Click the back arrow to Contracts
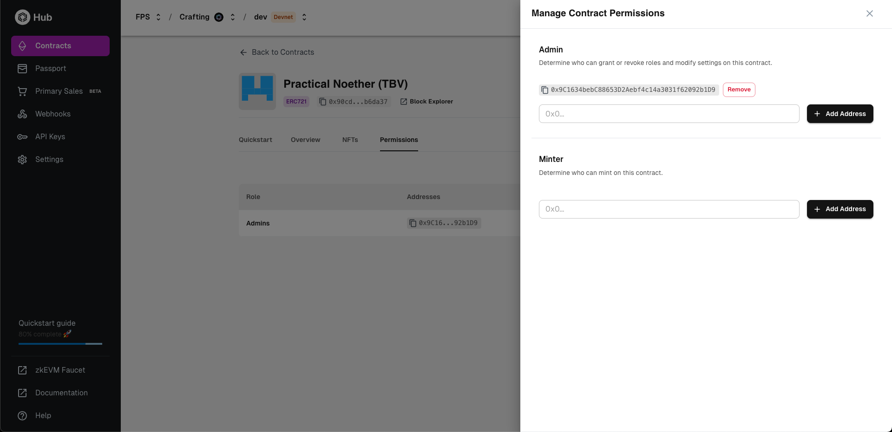Screen dimensions: 892x432 click(x=243, y=52)
